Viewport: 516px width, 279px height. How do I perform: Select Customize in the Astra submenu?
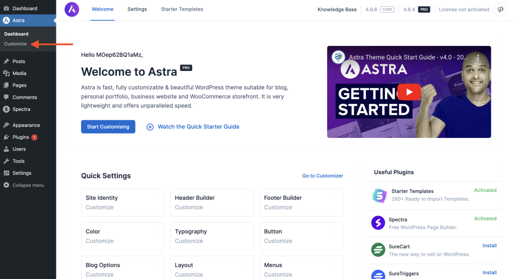(x=16, y=44)
